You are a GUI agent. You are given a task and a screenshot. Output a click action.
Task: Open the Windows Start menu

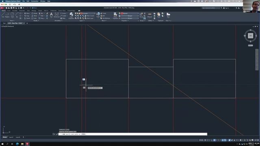click(2, 144)
